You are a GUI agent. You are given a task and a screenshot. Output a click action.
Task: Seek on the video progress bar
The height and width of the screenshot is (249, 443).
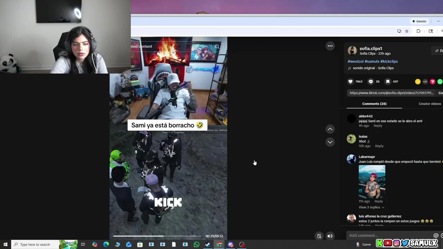pos(157,236)
